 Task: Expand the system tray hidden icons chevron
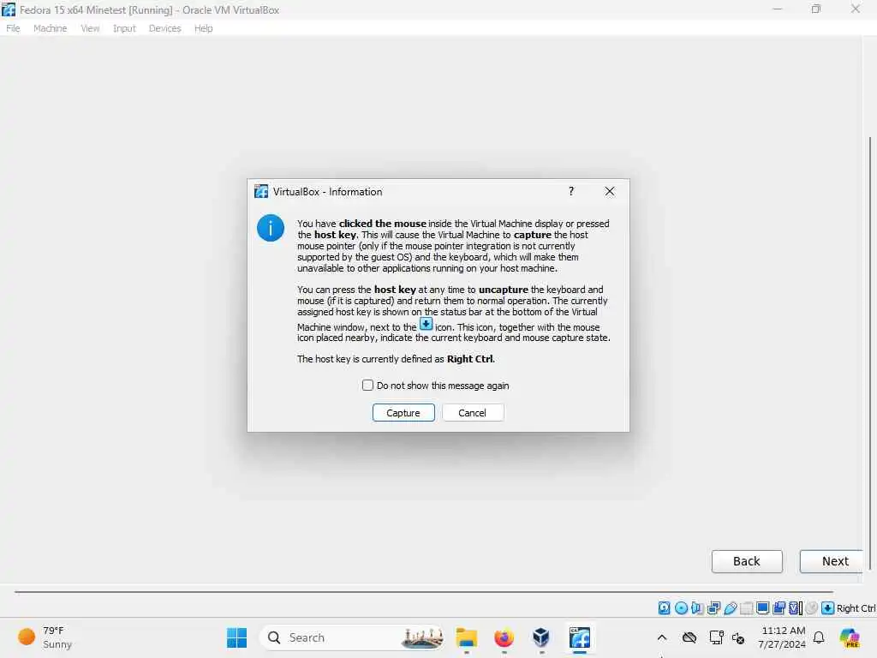[x=662, y=637]
